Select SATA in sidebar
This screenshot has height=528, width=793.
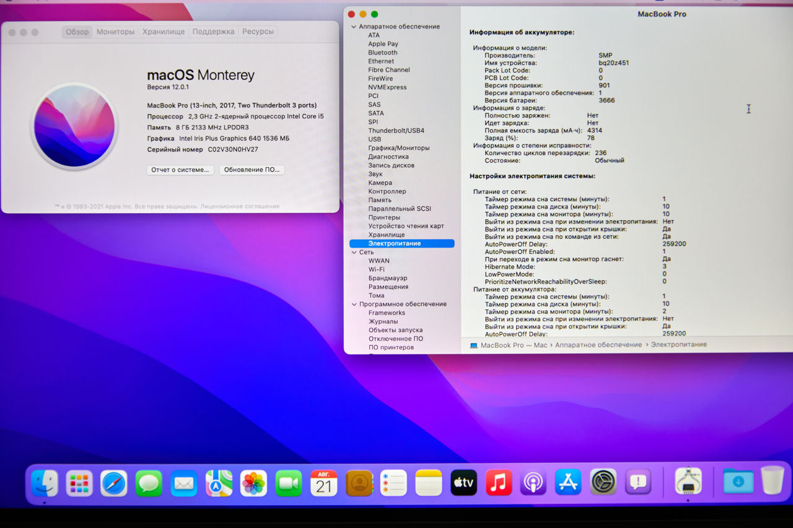coord(376,113)
